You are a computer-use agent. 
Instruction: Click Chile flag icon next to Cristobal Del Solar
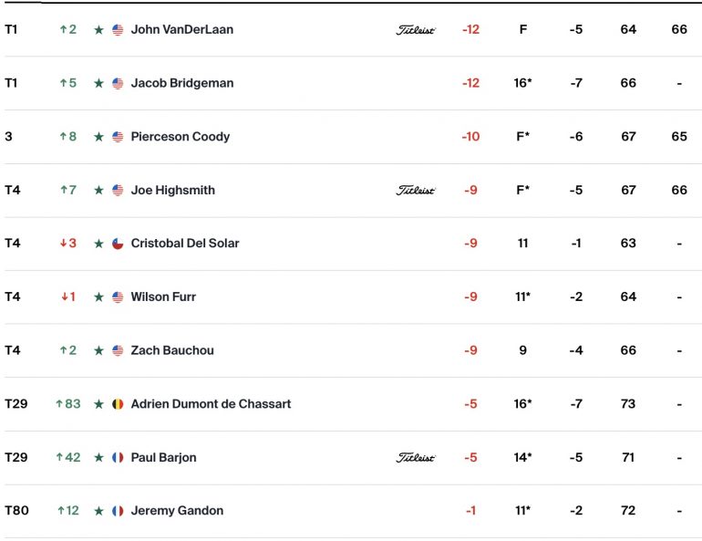click(x=118, y=244)
